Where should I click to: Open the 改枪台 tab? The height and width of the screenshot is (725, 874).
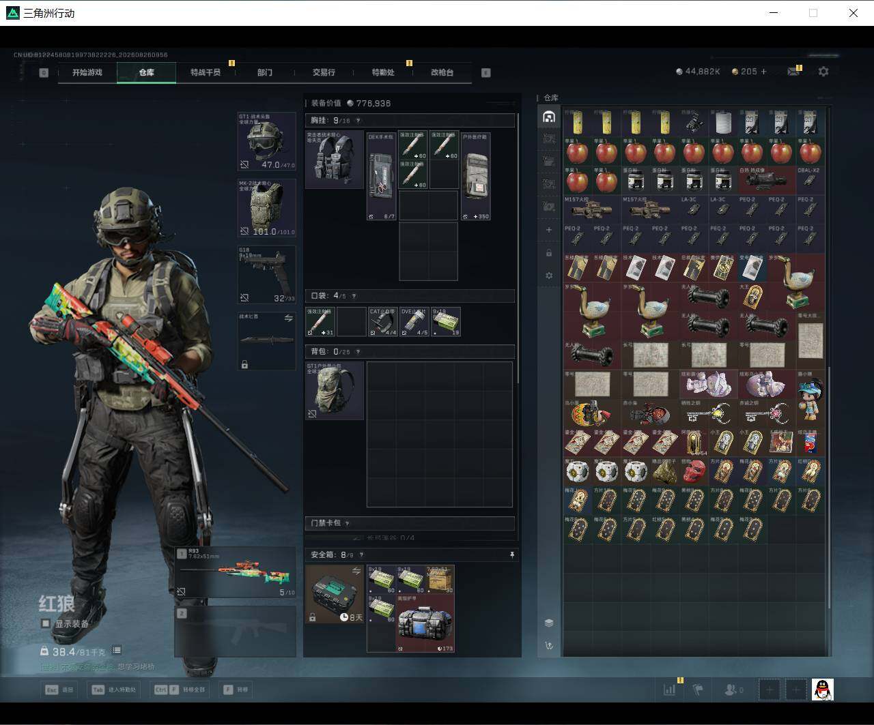pos(442,72)
